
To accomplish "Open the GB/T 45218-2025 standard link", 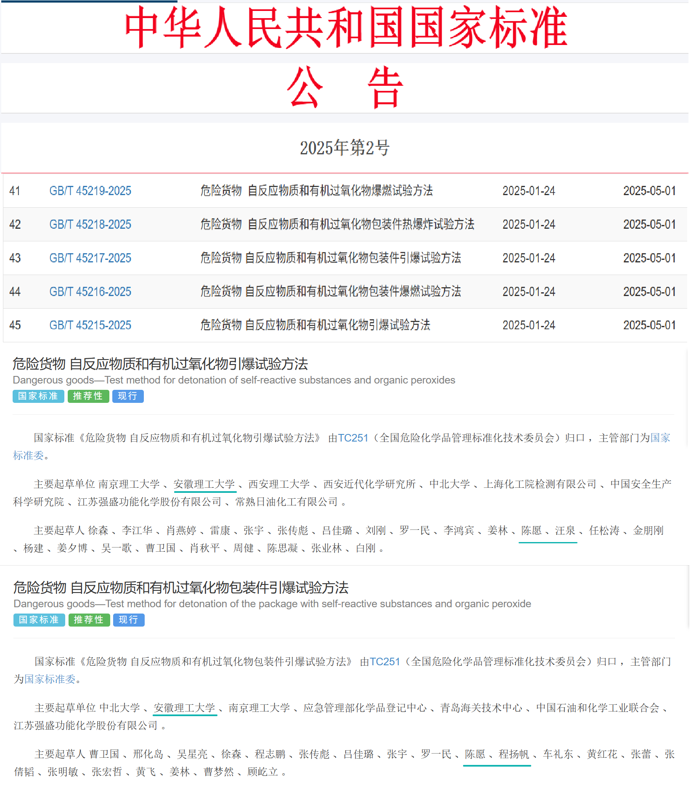I will 90,225.
